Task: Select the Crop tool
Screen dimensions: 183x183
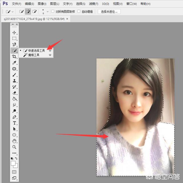Action: tap(14, 57)
